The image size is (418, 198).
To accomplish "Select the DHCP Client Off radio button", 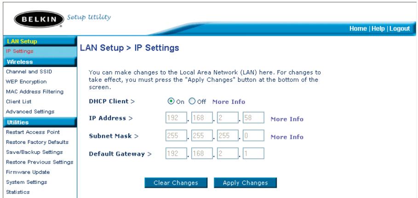I will coord(192,101).
